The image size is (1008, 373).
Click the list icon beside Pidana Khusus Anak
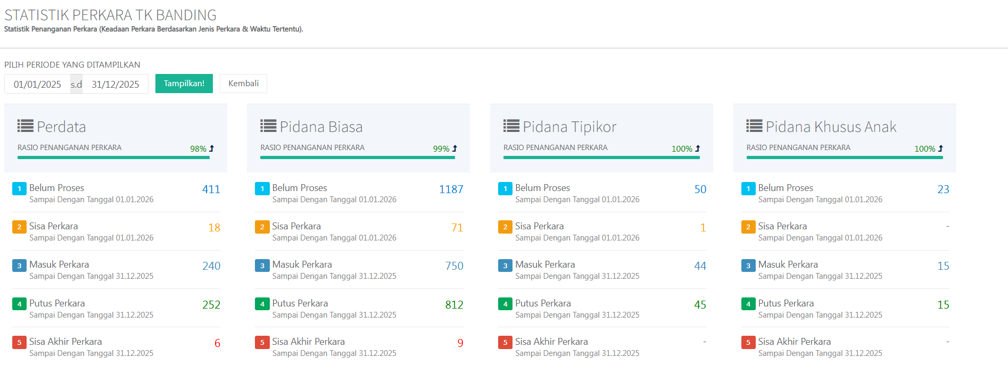coord(754,126)
